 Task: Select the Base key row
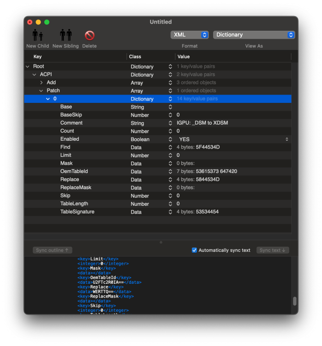[158, 107]
